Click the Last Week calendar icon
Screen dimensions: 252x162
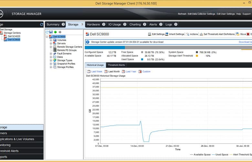[x=89, y=71]
